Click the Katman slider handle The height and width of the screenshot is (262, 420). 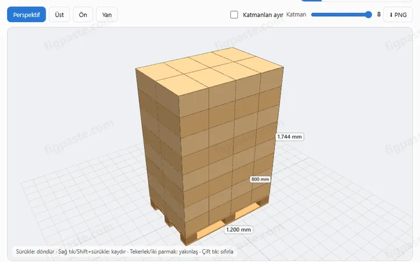click(369, 15)
